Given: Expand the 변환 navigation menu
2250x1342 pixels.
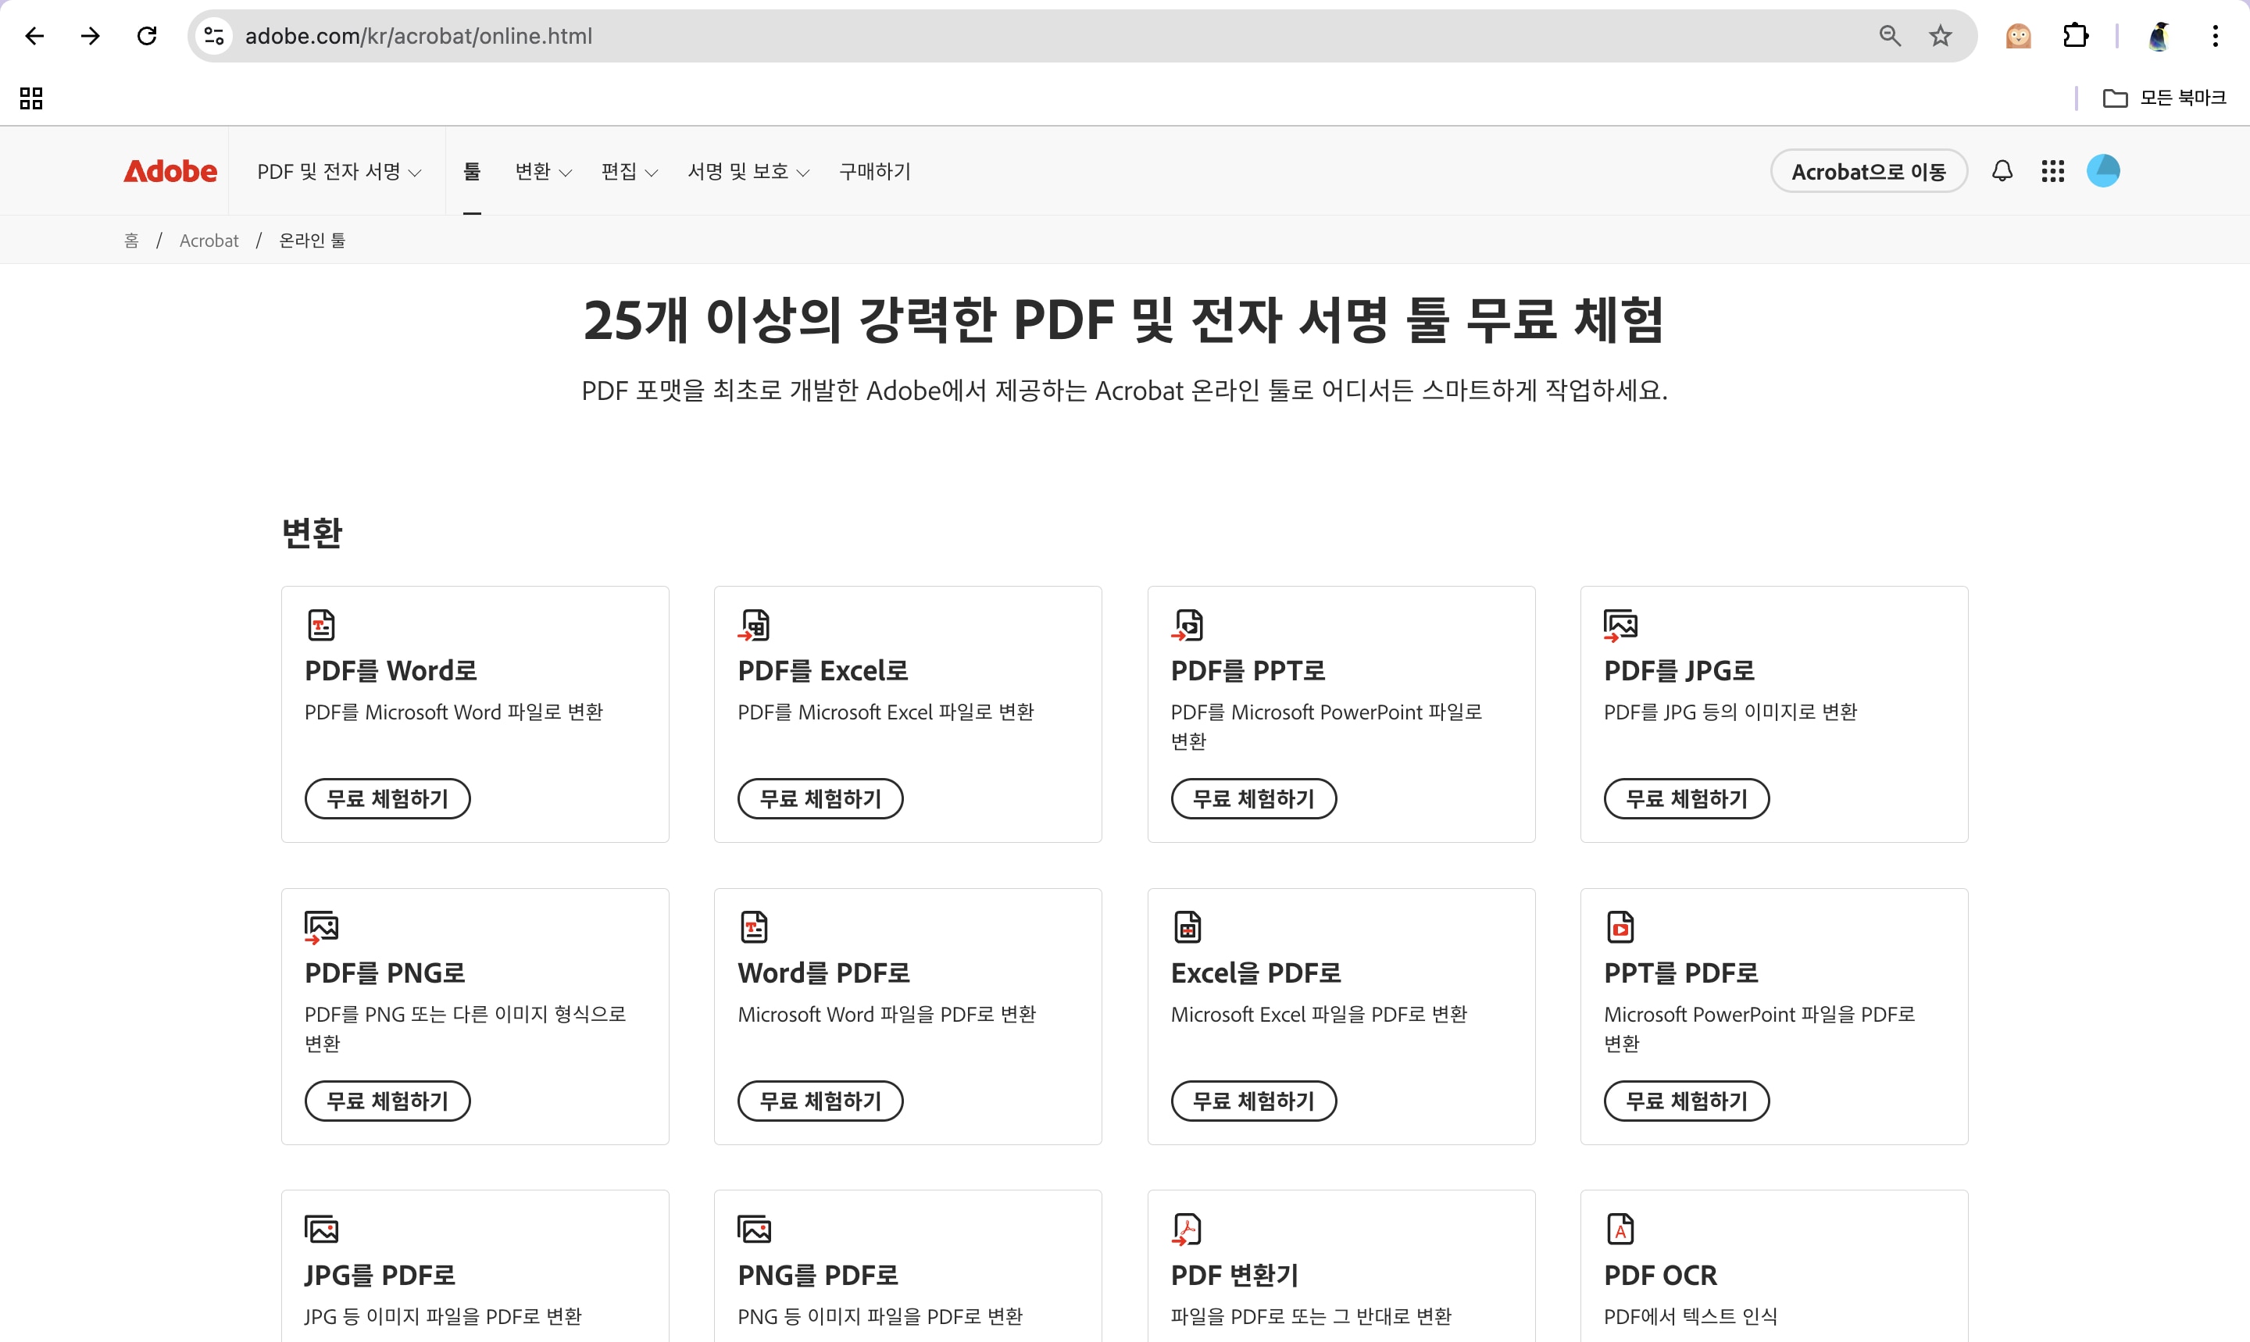Looking at the screenshot, I should pos(543,172).
